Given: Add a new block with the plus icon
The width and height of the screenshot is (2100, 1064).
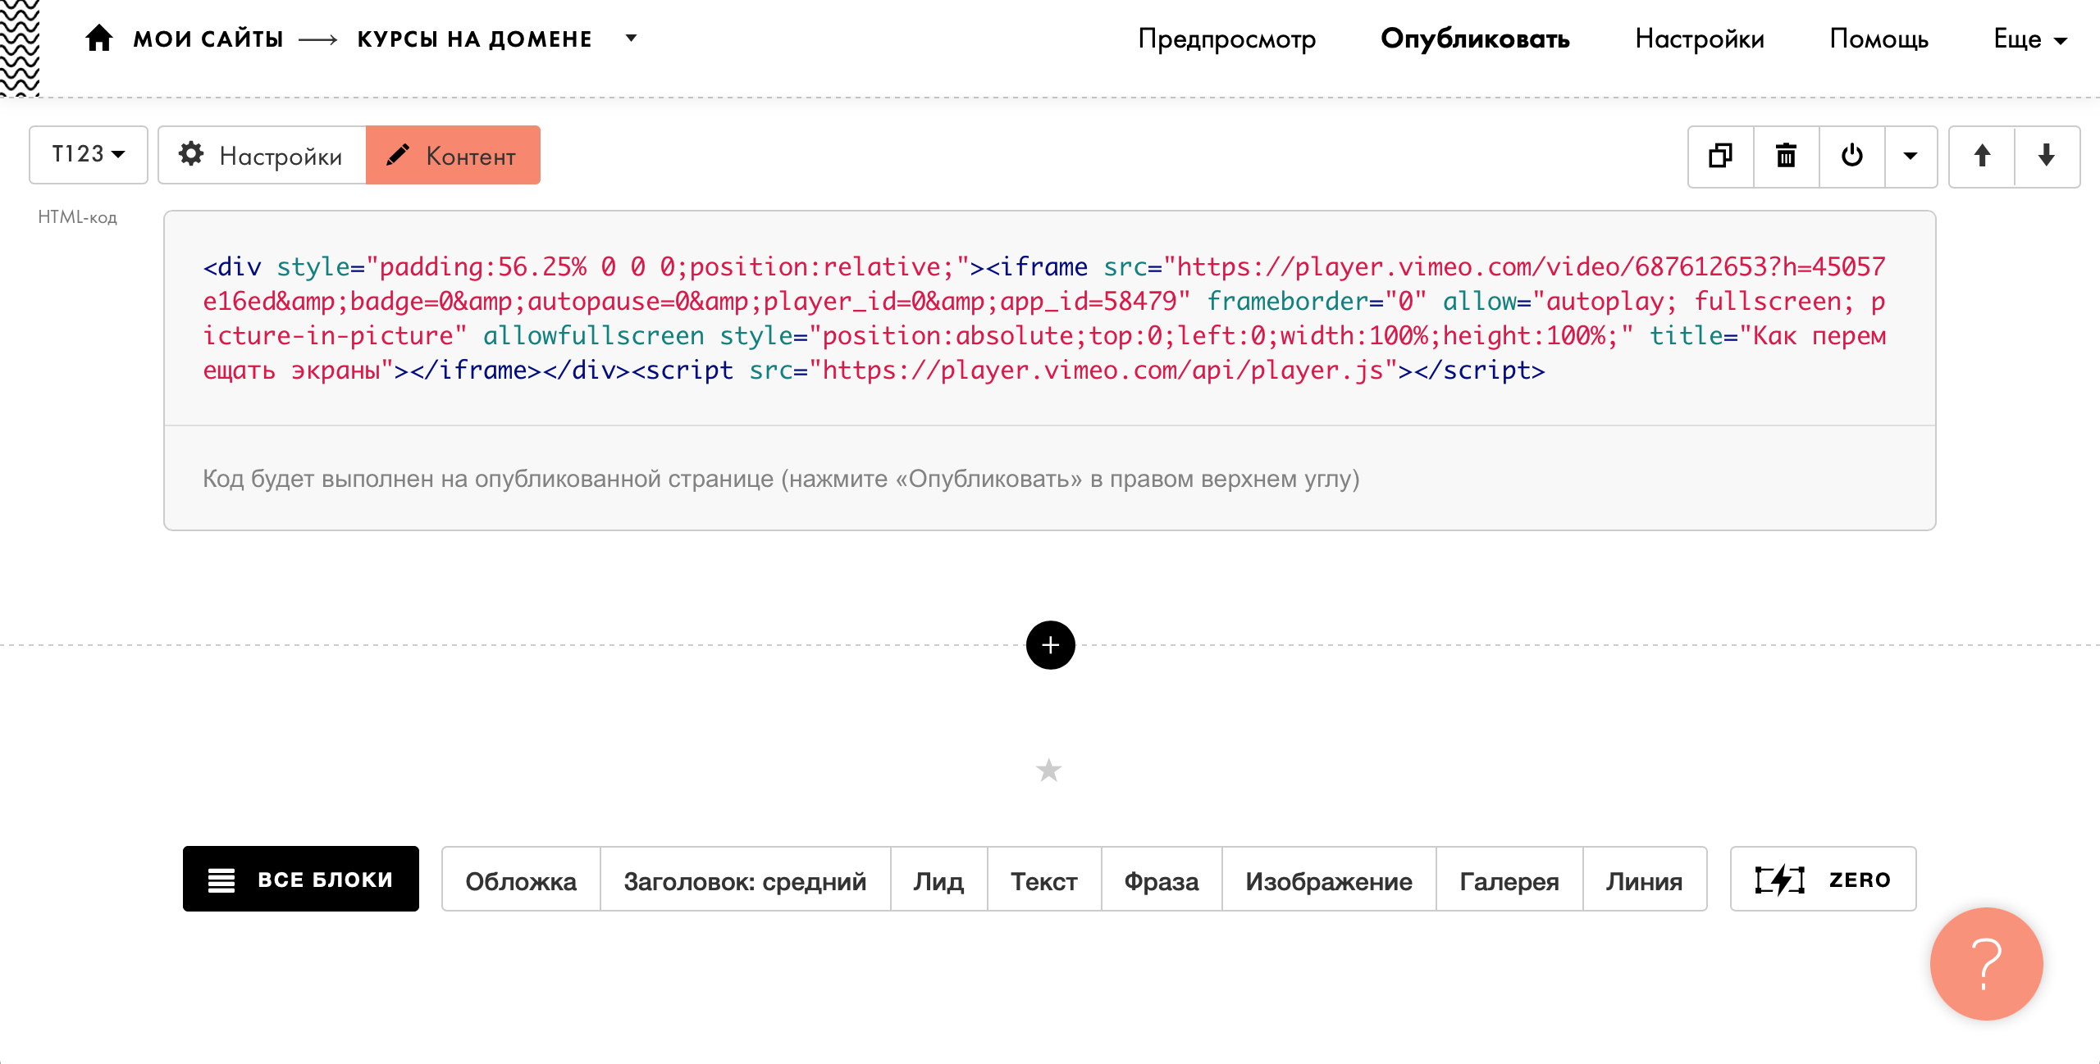Looking at the screenshot, I should tap(1050, 645).
